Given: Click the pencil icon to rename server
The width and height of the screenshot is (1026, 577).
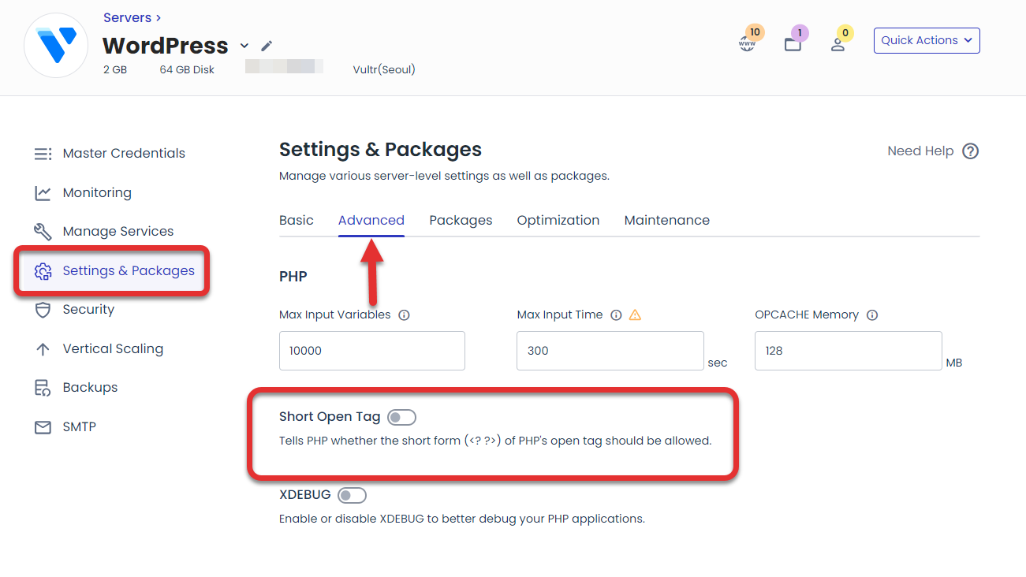Looking at the screenshot, I should coord(267,46).
